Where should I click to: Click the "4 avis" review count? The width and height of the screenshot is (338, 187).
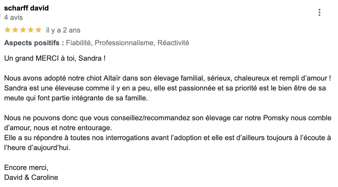point(13,17)
